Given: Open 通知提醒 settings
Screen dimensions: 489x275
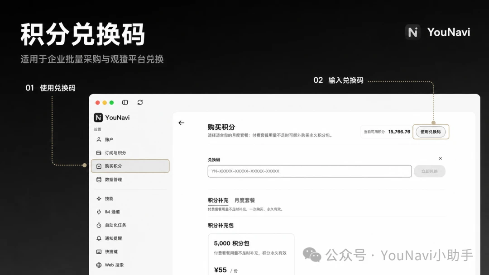Looking at the screenshot, I should pyautogui.click(x=130, y=238).
